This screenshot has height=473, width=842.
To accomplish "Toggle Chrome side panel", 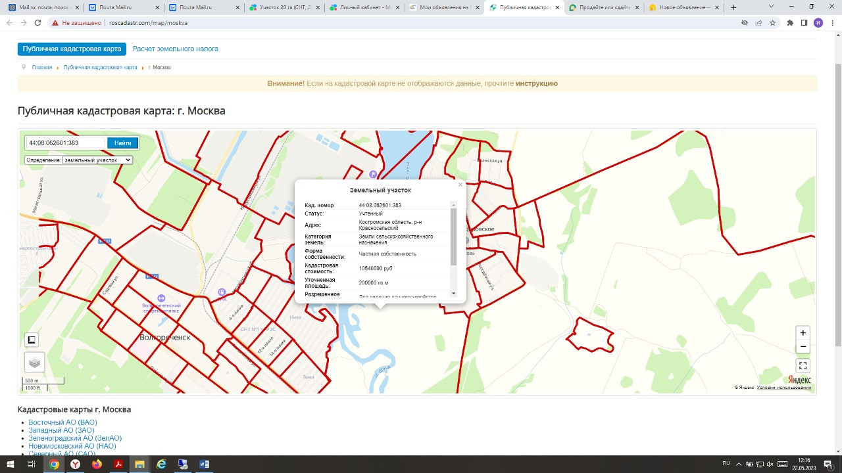I will click(804, 22).
